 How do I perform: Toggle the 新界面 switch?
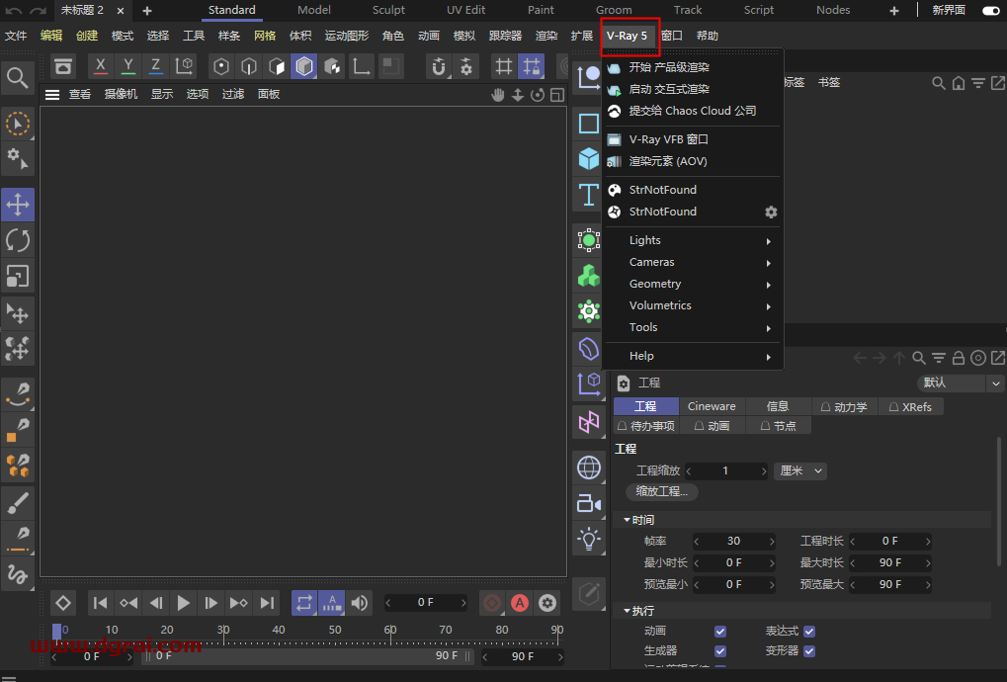991,10
